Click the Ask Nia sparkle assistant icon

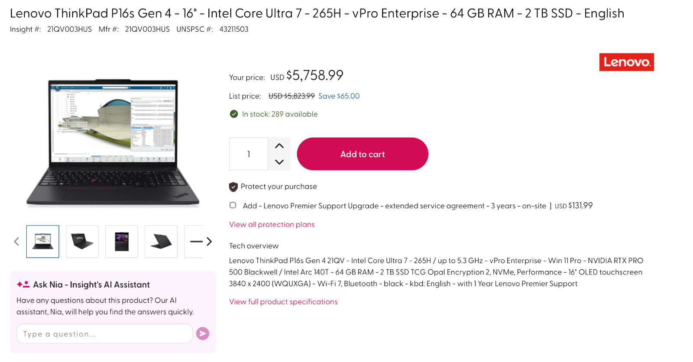coord(23,284)
